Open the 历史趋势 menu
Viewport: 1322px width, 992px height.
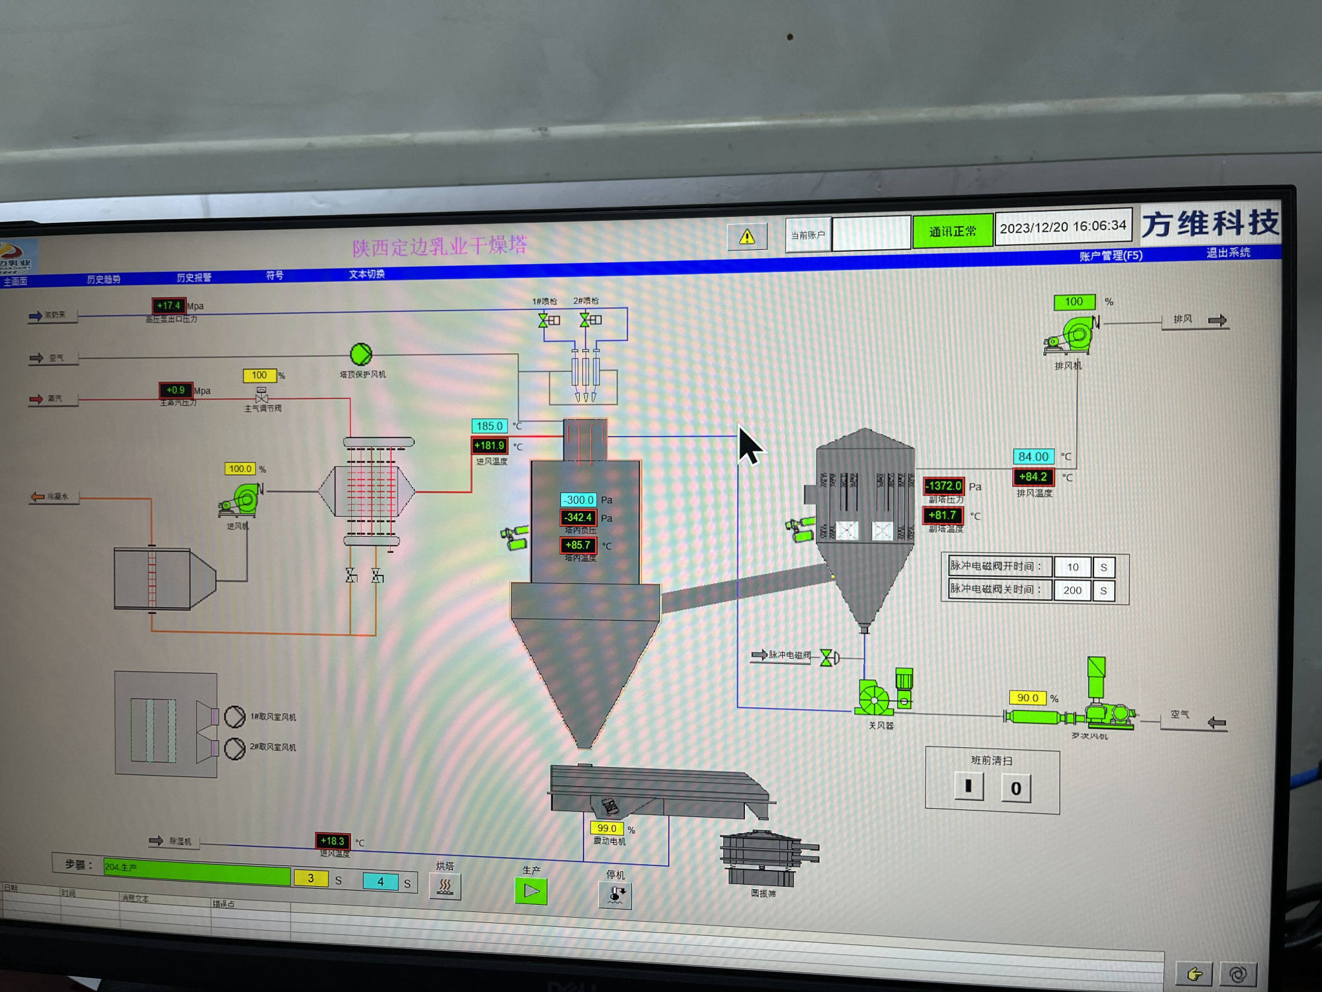tap(104, 279)
